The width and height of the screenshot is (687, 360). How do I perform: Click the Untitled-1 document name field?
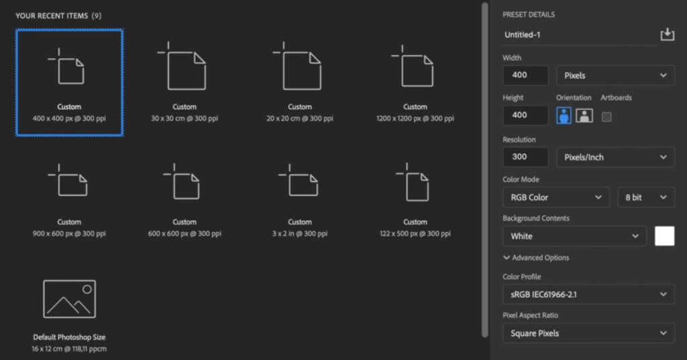580,35
